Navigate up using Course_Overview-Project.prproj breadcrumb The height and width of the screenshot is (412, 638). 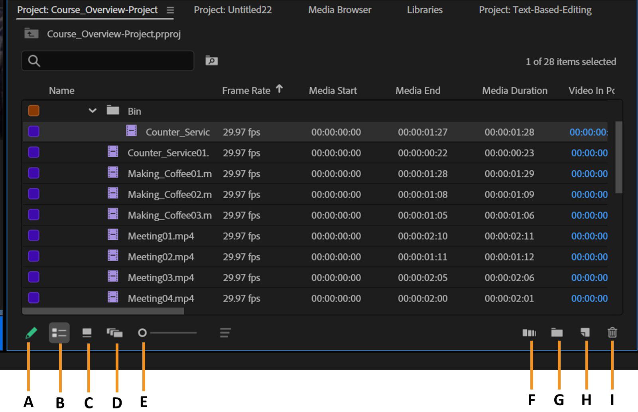[x=114, y=34]
